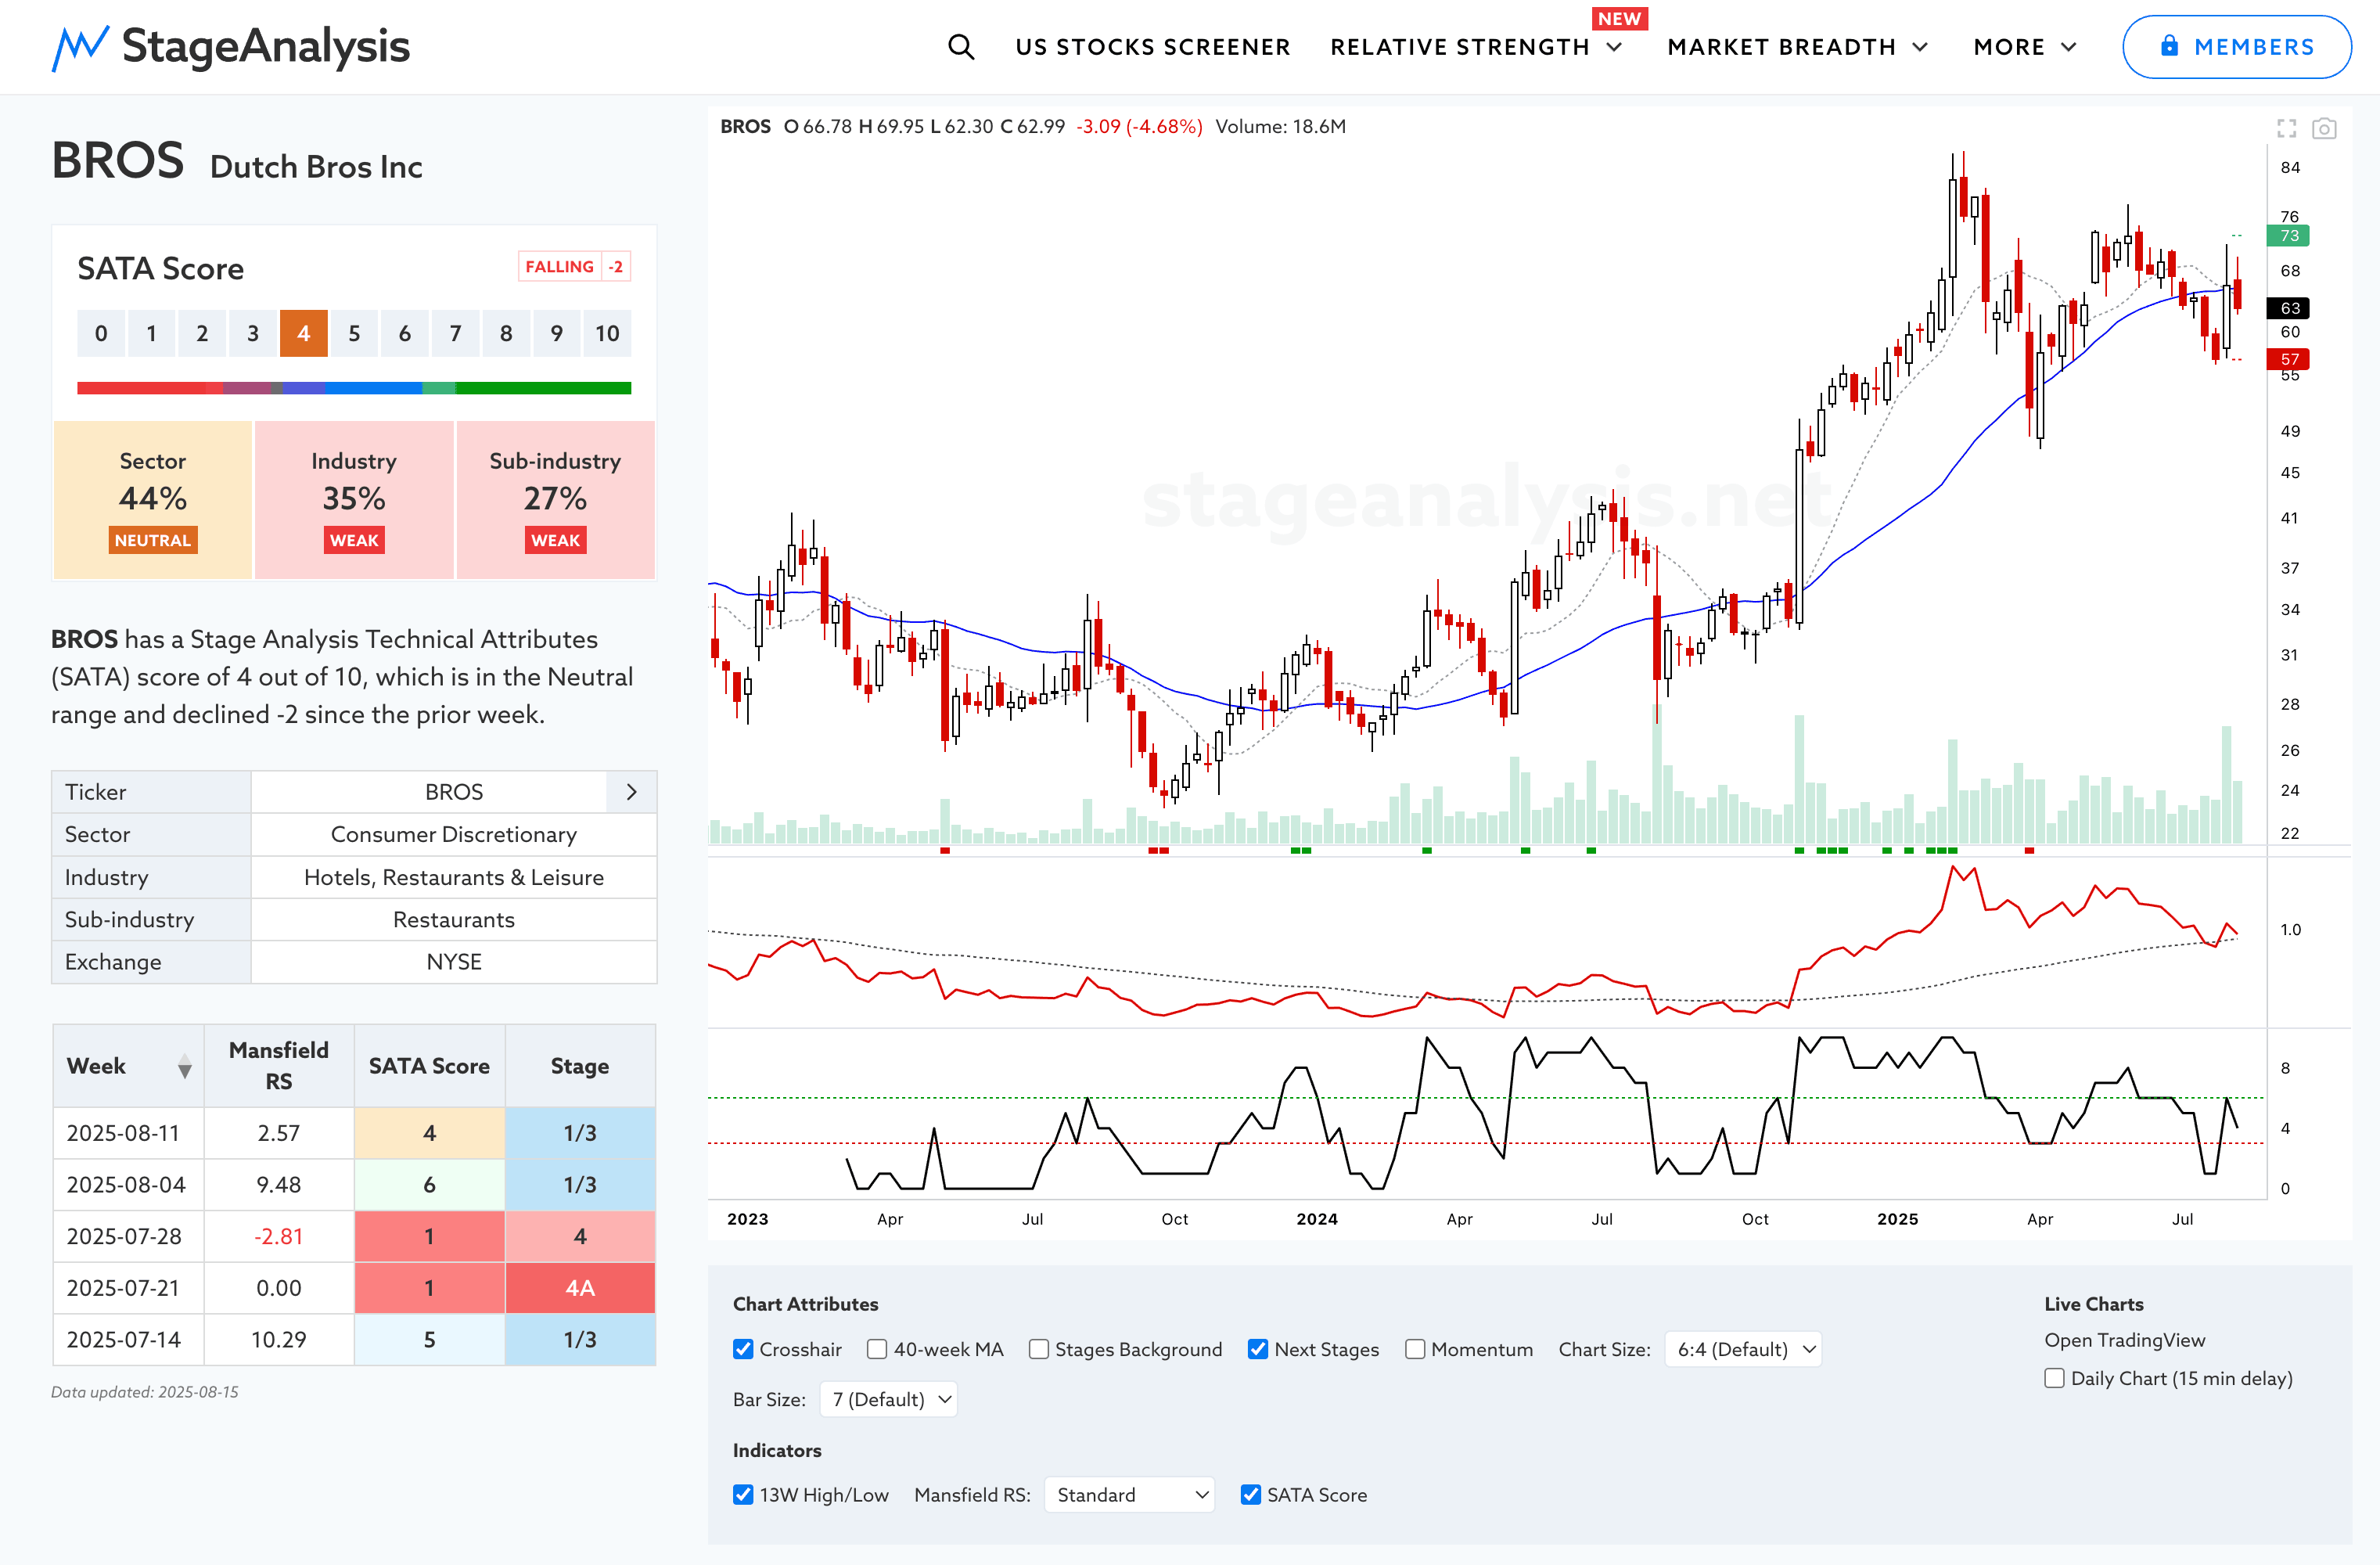Click week 2025-08-11 cell

(x=128, y=1133)
